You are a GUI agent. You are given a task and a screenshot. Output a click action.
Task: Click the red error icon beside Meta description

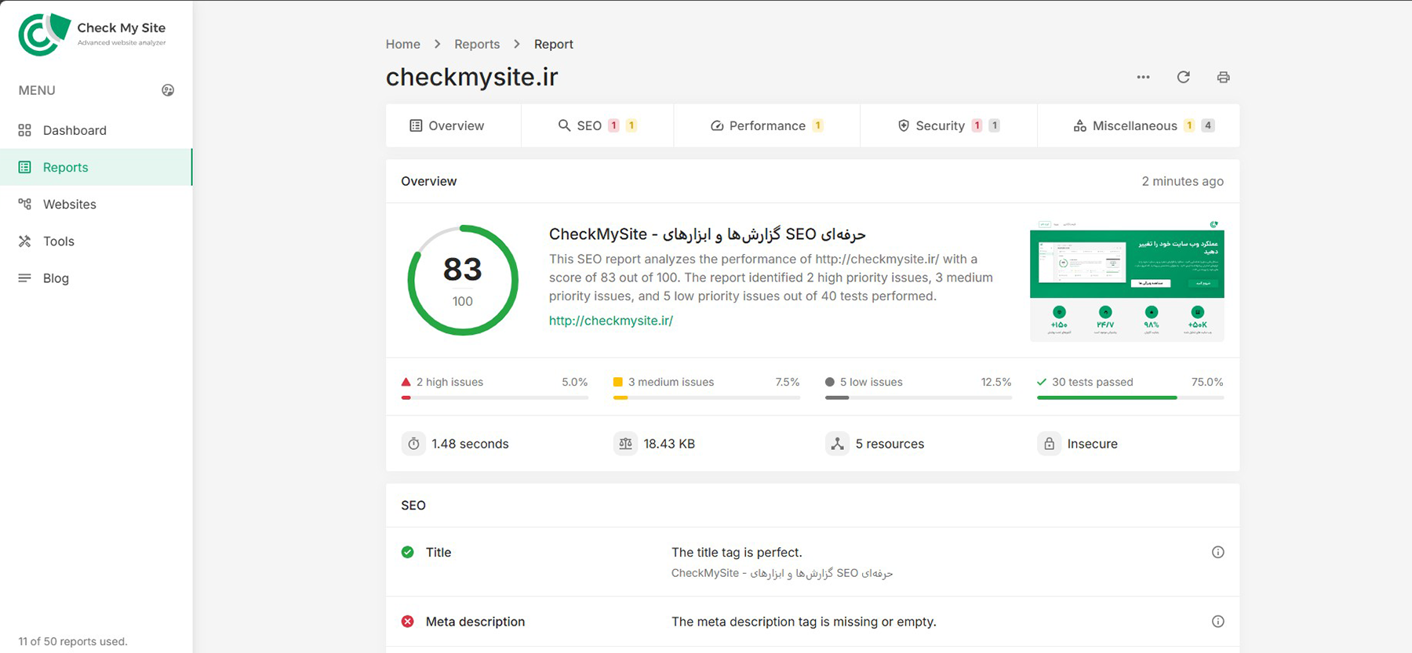[408, 622]
